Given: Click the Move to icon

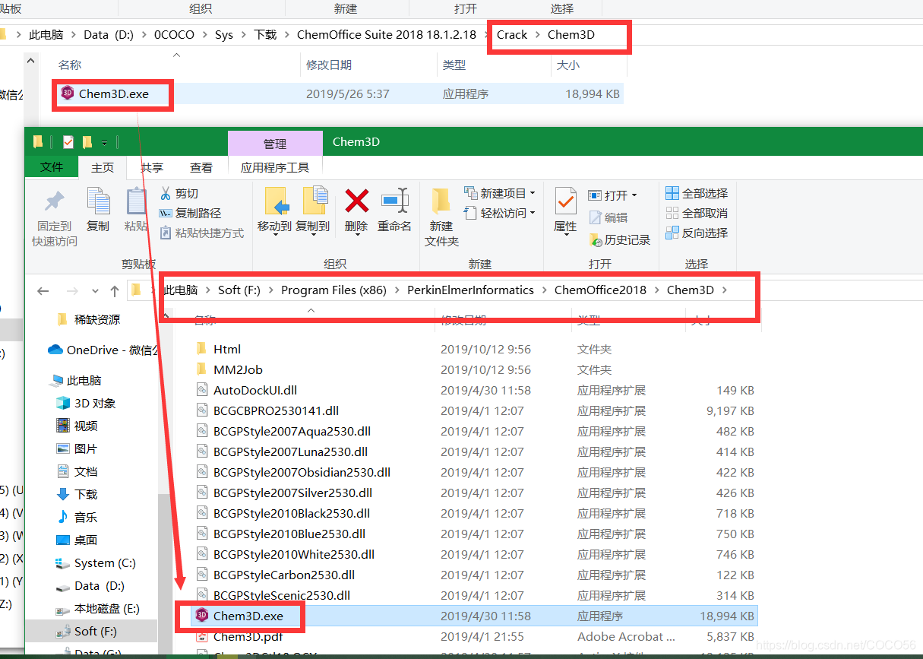Looking at the screenshot, I should point(277,201).
